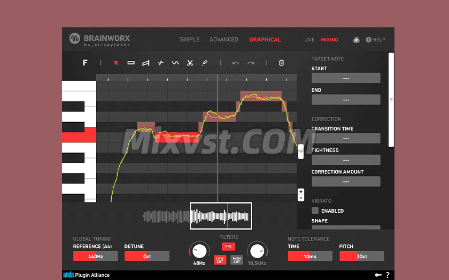Click the Transition Time value field
Image resolution: width=449 pixels, height=280 pixels.
pyautogui.click(x=346, y=139)
